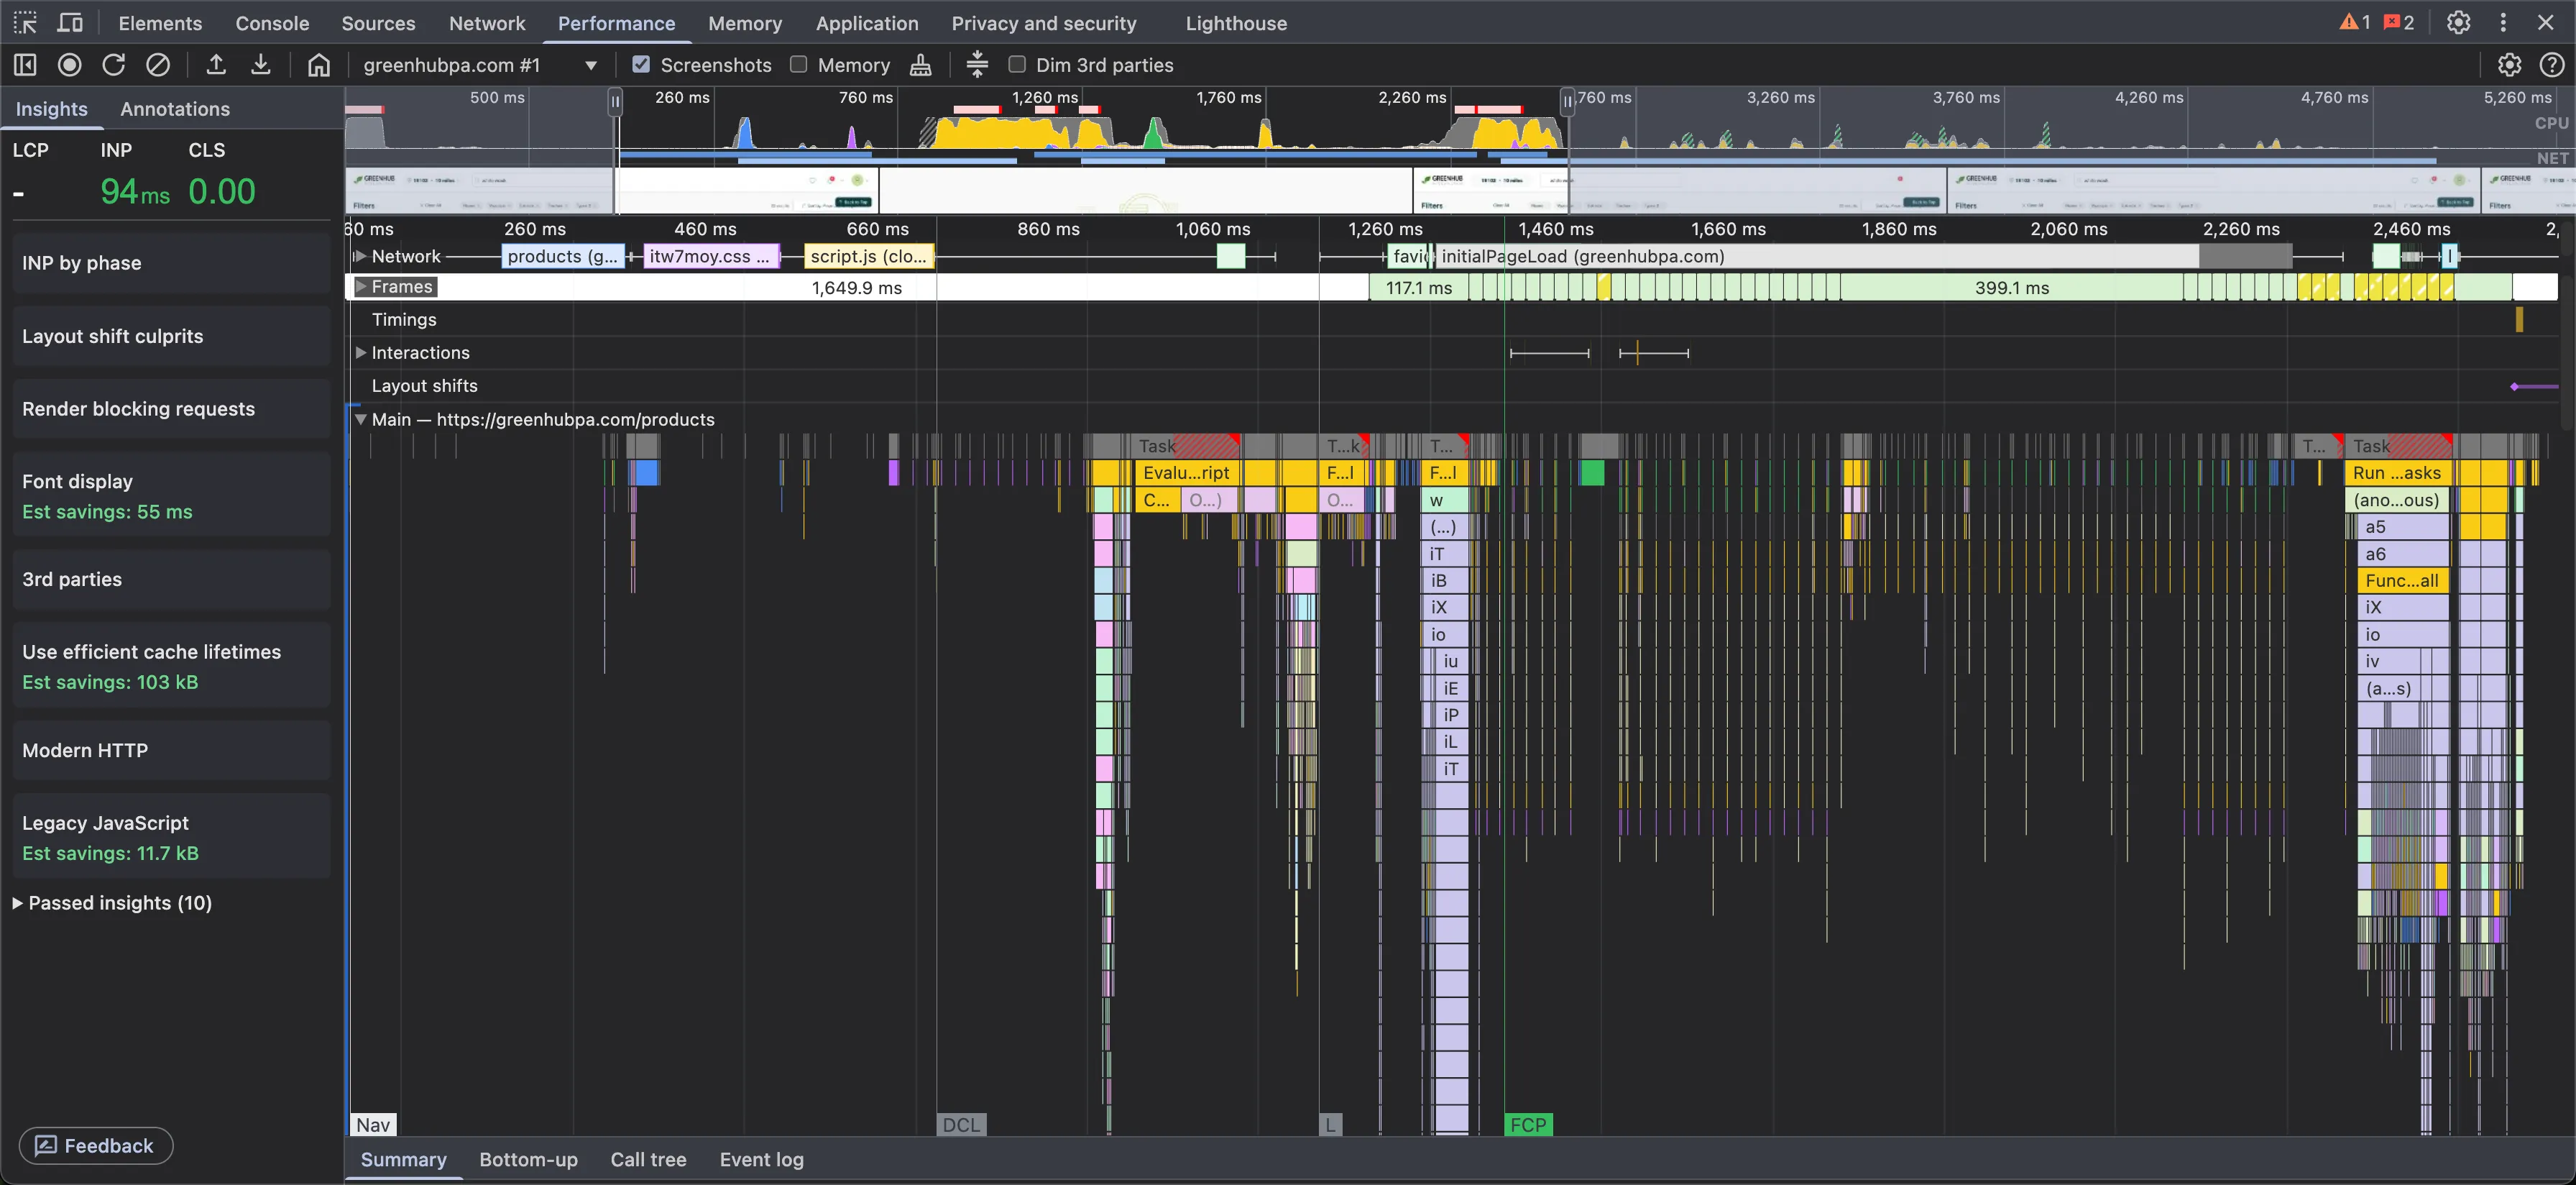Expand INP by phase insight
This screenshot has height=1185, width=2576.
click(x=171, y=263)
